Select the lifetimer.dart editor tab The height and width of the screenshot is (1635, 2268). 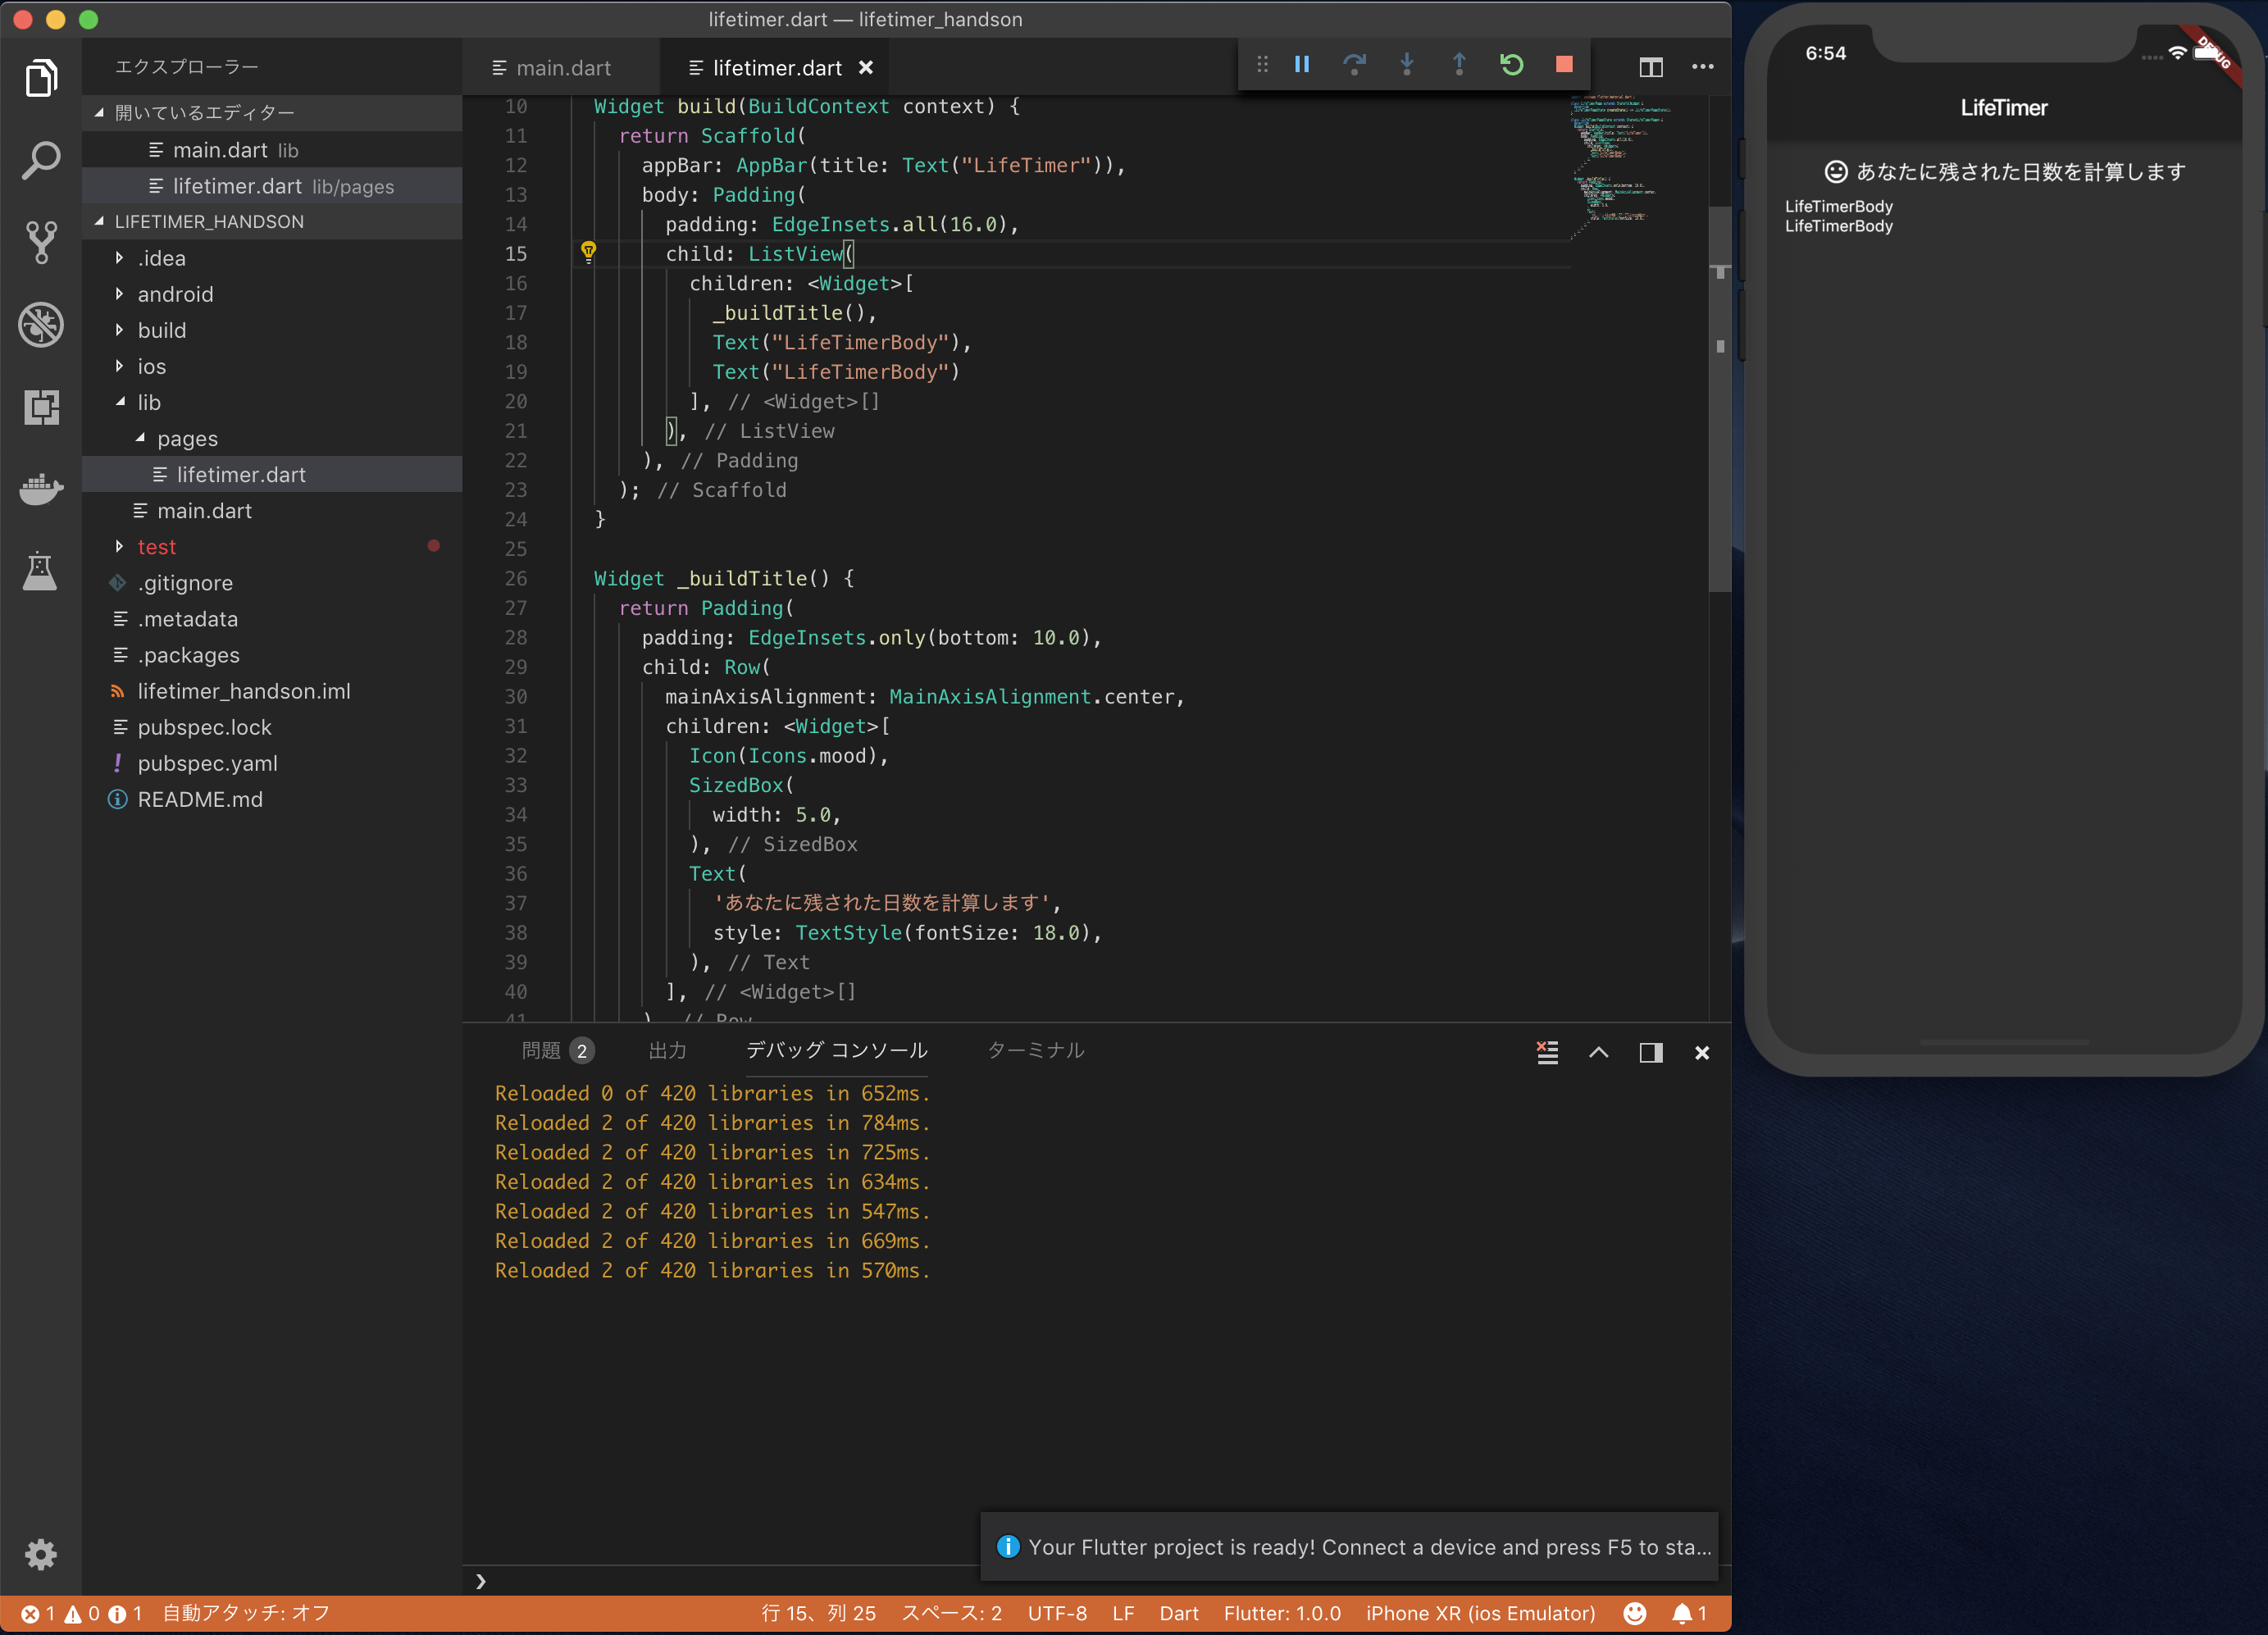click(x=775, y=68)
